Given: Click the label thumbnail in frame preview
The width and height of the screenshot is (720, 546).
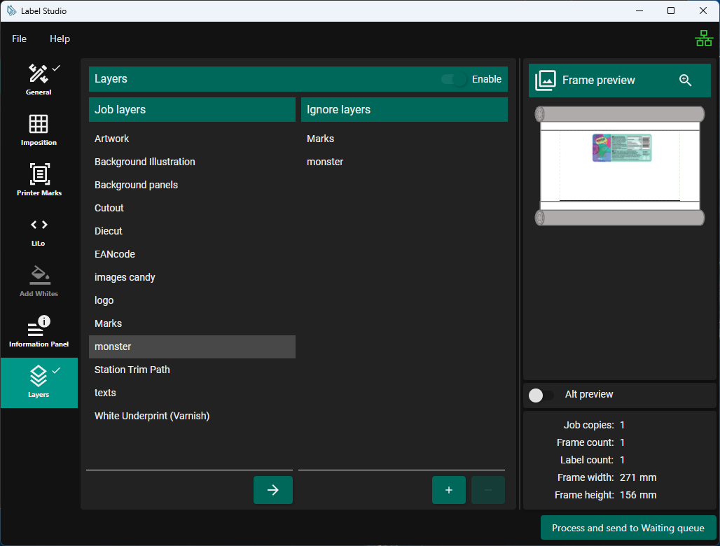Looking at the screenshot, I should (621, 148).
